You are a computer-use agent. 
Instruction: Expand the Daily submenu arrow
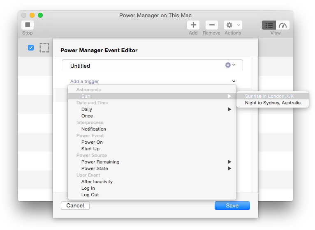click(229, 109)
